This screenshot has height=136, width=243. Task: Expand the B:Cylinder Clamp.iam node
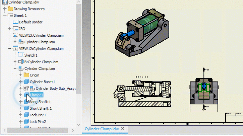(15, 62)
